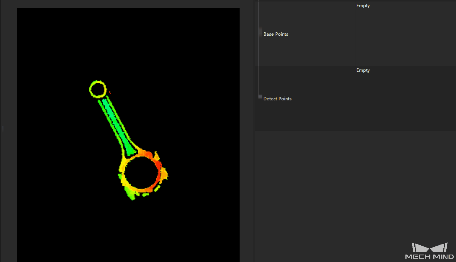
Task: Click the Empty label text above Base Points area
Action: [x=363, y=5]
